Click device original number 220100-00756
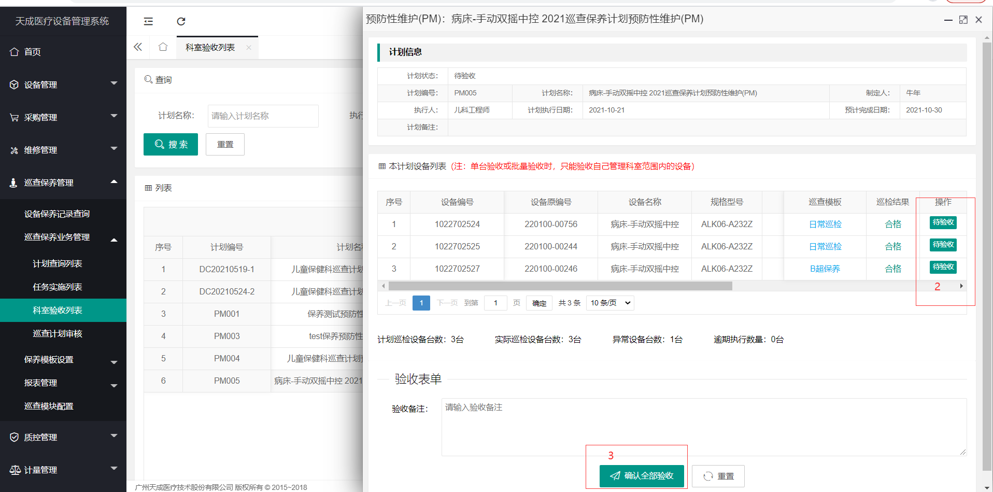Image resolution: width=993 pixels, height=492 pixels. point(551,224)
